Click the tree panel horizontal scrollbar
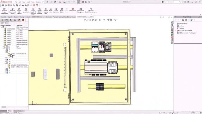202x114 pixels. coord(14,107)
